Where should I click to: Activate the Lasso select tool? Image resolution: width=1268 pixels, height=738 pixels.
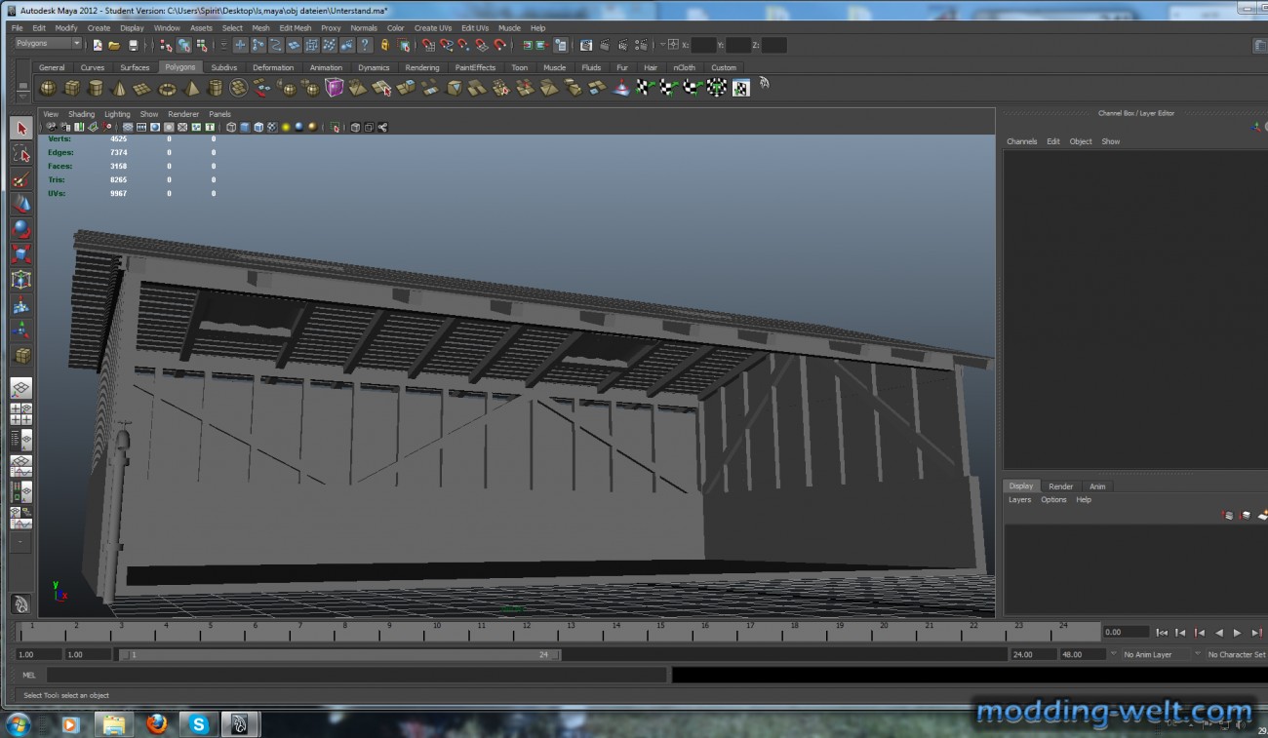21,154
